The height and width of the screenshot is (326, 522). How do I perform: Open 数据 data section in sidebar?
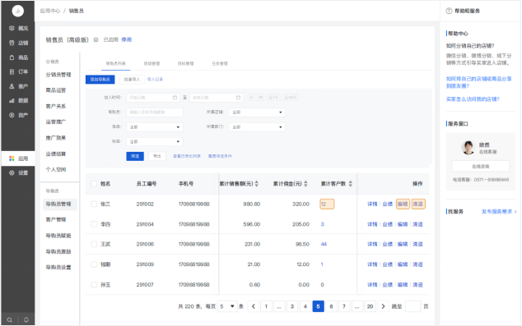pos(18,100)
